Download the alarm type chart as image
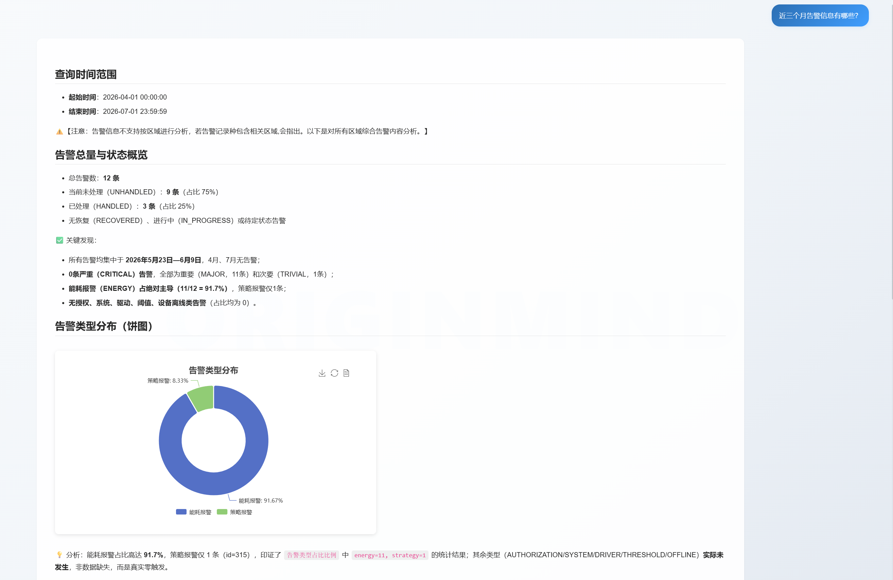 (x=322, y=373)
